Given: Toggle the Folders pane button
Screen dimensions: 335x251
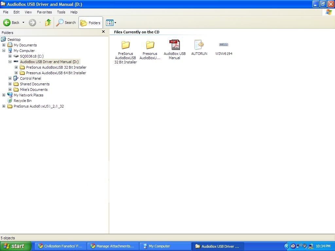Looking at the screenshot, I should pyautogui.click(x=91, y=23).
